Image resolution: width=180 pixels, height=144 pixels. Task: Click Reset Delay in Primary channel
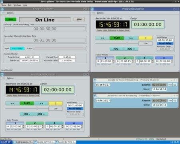click(x=165, y=43)
